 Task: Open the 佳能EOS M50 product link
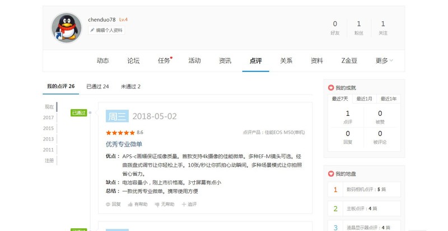(284, 133)
